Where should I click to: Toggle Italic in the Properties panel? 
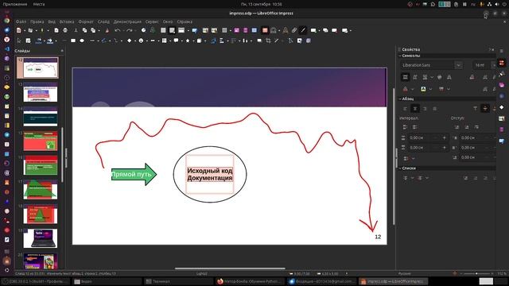pyautogui.click(x=415, y=77)
